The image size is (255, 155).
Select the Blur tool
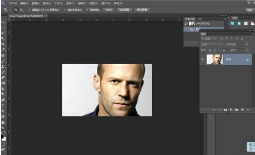point(3,89)
